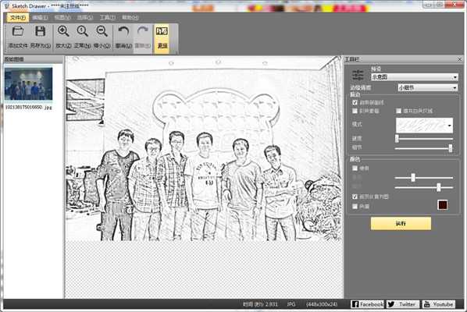This screenshot has height=312, width=467.
Task: Close the right tool panel with X
Action: click(459, 59)
